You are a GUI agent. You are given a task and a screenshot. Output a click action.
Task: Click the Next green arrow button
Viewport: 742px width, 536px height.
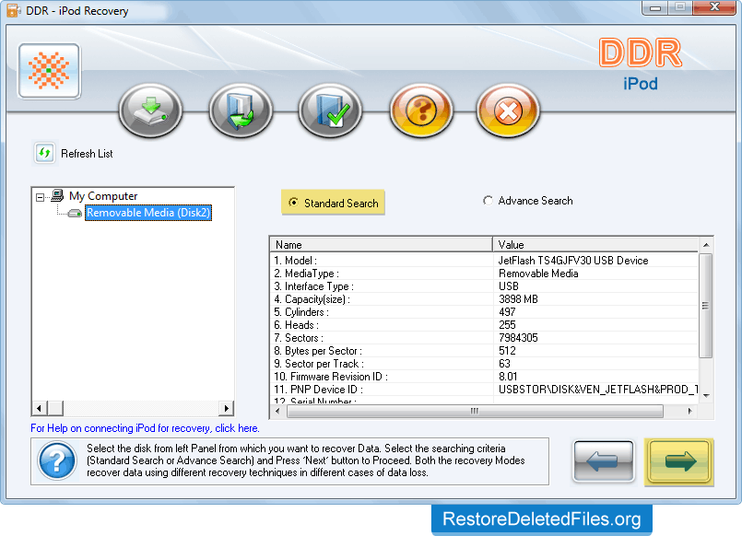[x=679, y=461]
